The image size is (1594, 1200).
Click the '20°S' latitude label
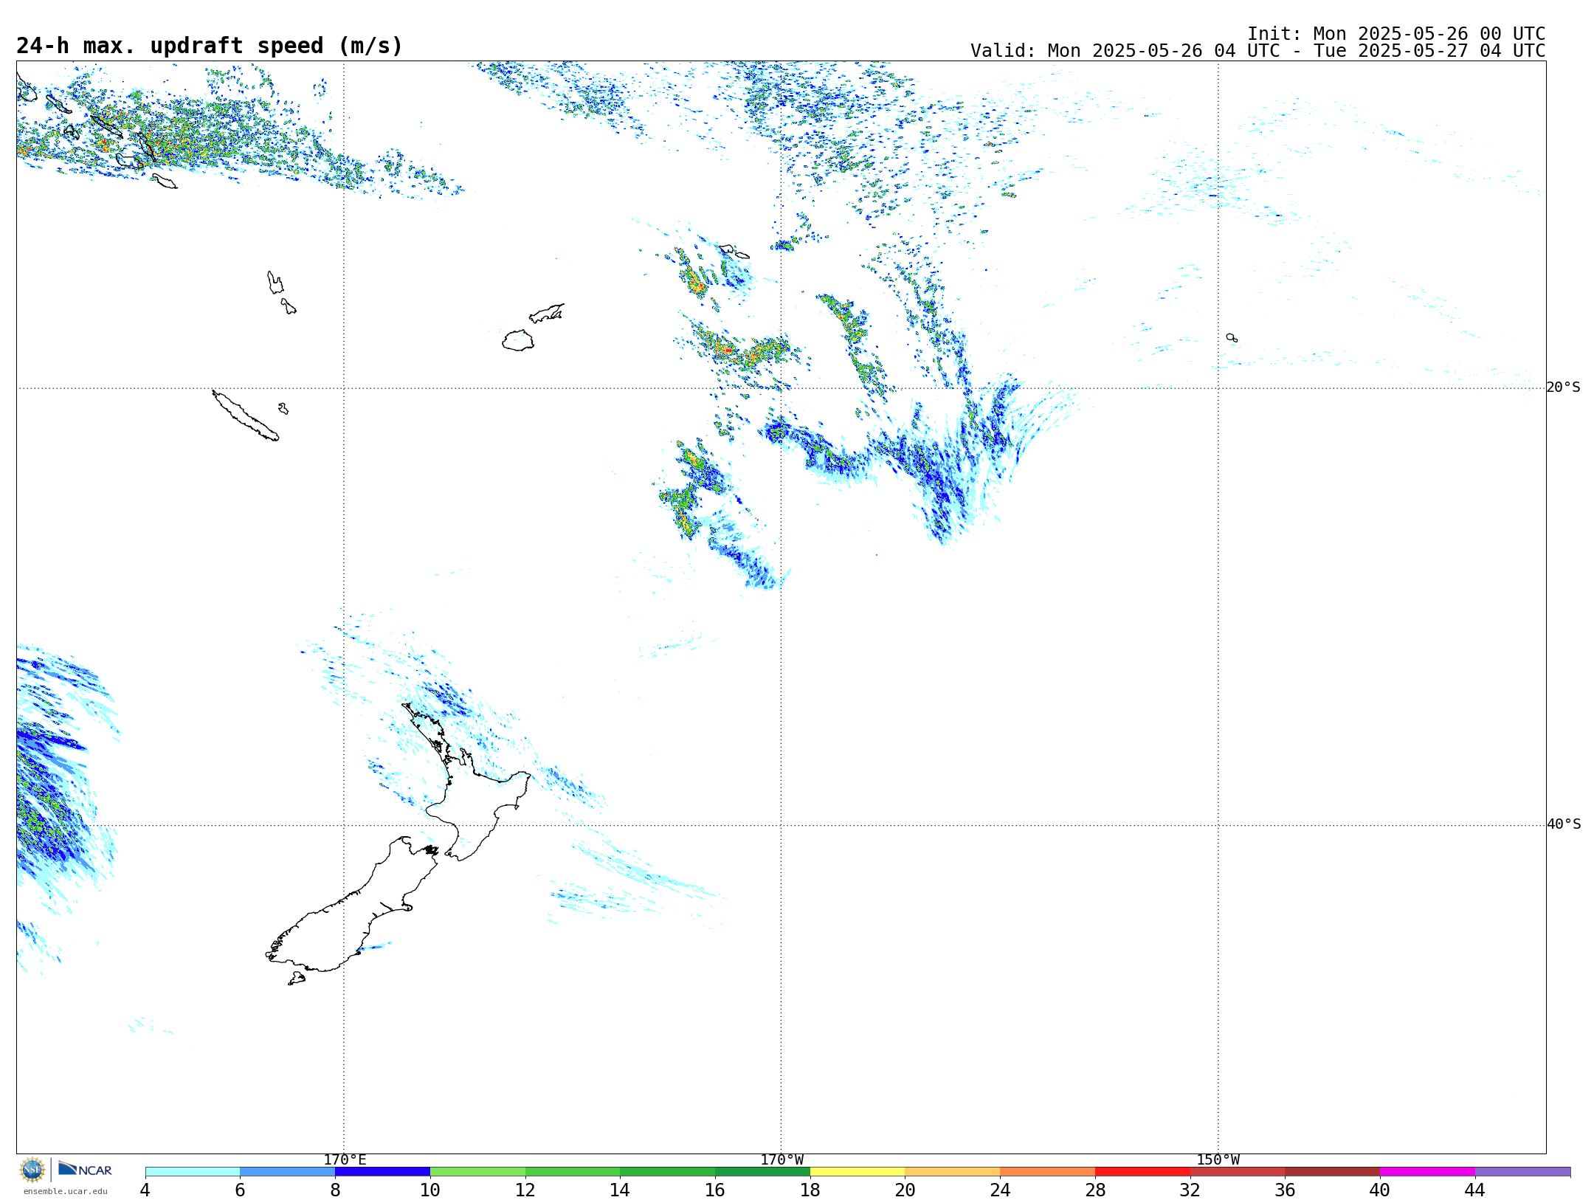pyautogui.click(x=1563, y=387)
